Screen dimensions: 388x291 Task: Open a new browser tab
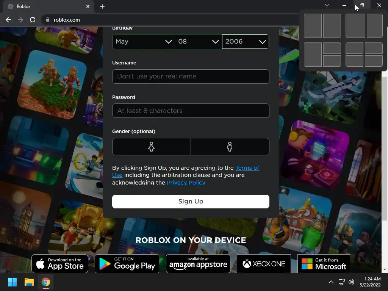pyautogui.click(x=102, y=6)
